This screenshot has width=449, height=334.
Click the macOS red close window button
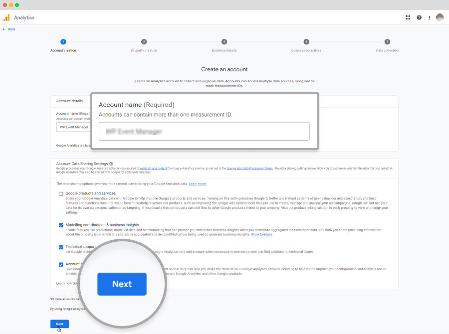click(x=5, y=5)
